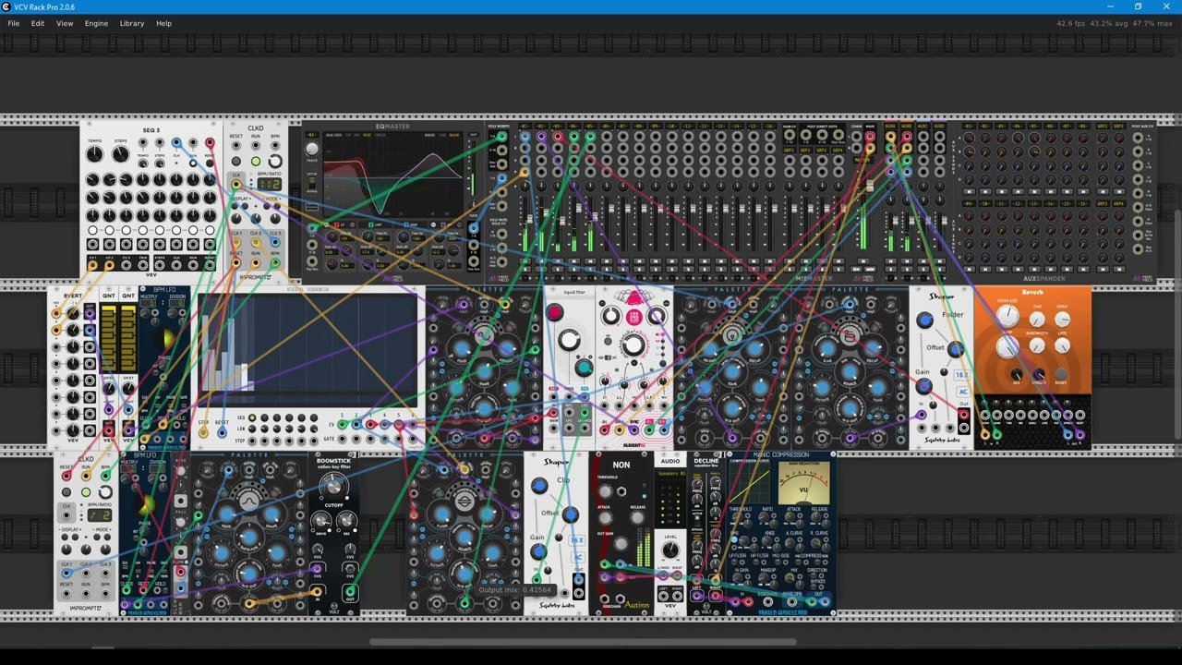Screen dimensions: 1182x665
Task: Click the Digital Sequencer STEP input jack
Action: pyautogui.click(x=203, y=433)
